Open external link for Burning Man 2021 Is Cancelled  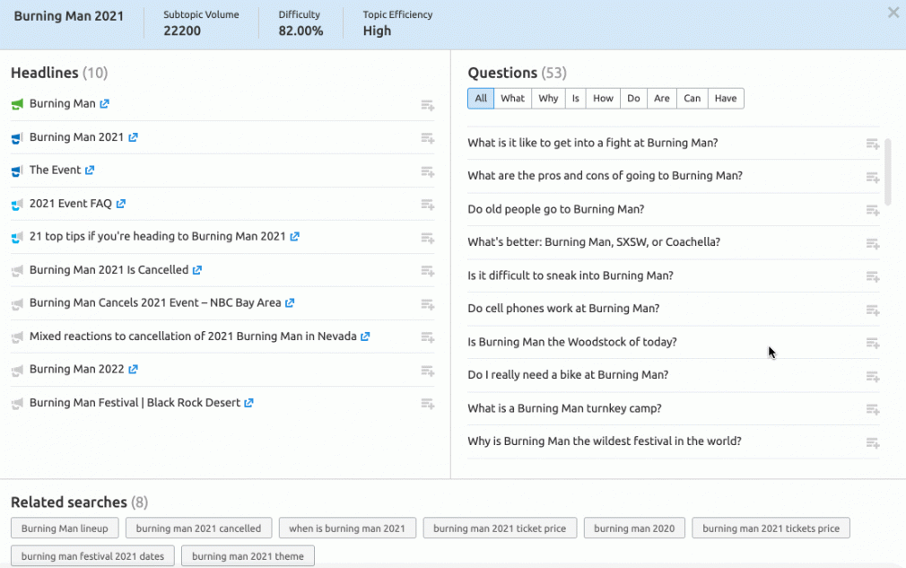coord(197,270)
